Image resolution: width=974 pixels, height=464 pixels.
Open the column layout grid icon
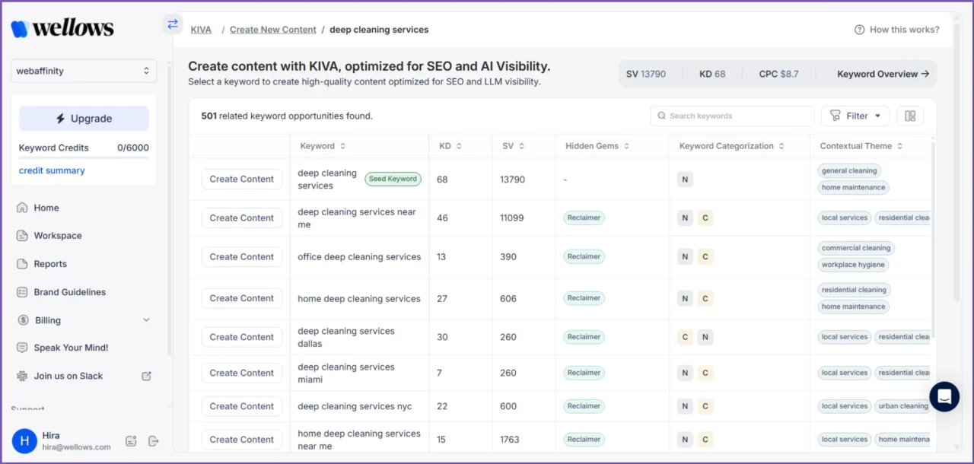tap(910, 115)
